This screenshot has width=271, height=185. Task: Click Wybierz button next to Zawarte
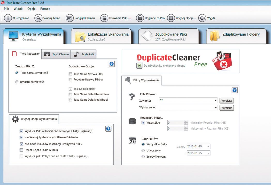pyautogui.click(x=227, y=101)
